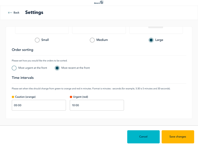
Task: Click the Urgent (red) time field
Action: [97, 105]
